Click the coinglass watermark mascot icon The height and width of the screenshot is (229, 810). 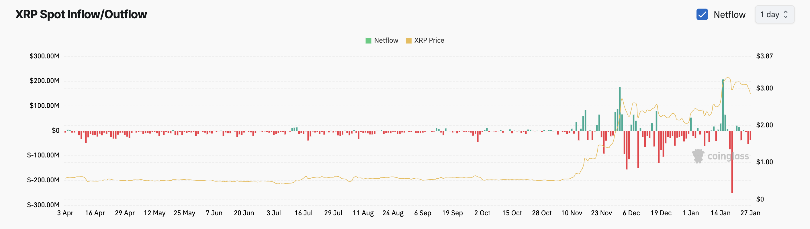[x=698, y=156]
